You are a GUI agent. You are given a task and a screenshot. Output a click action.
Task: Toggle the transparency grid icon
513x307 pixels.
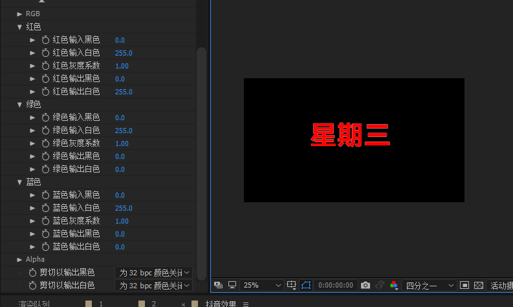(479, 285)
